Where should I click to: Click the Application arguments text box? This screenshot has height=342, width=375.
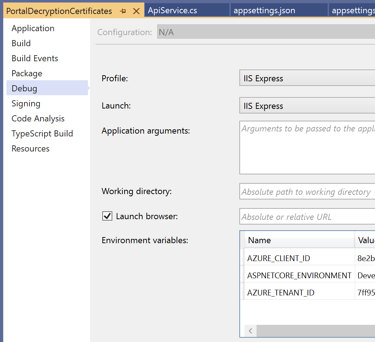(x=307, y=148)
